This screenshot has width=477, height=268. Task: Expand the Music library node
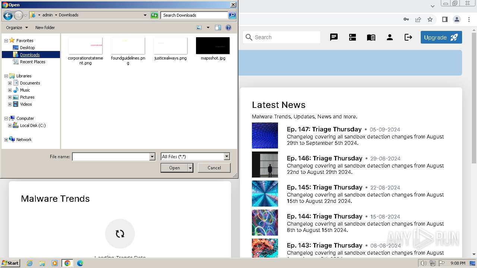tap(10, 90)
